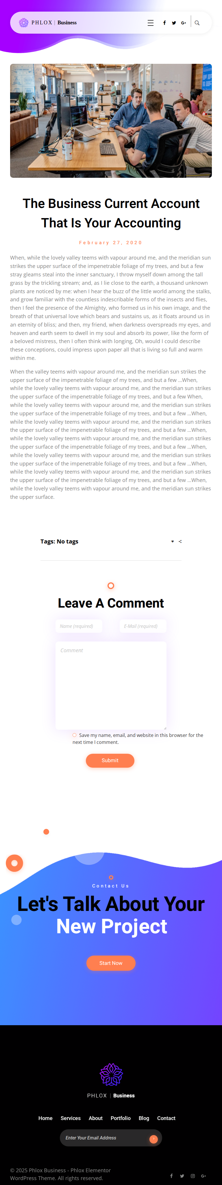
Task: Click the Phlox Business header logo
Action: point(48,23)
